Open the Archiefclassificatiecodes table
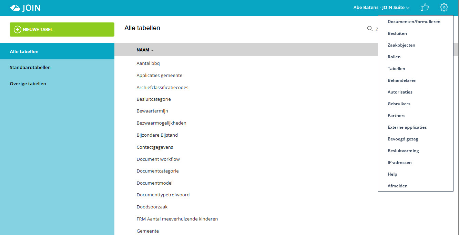The height and width of the screenshot is (235, 459). [162, 87]
